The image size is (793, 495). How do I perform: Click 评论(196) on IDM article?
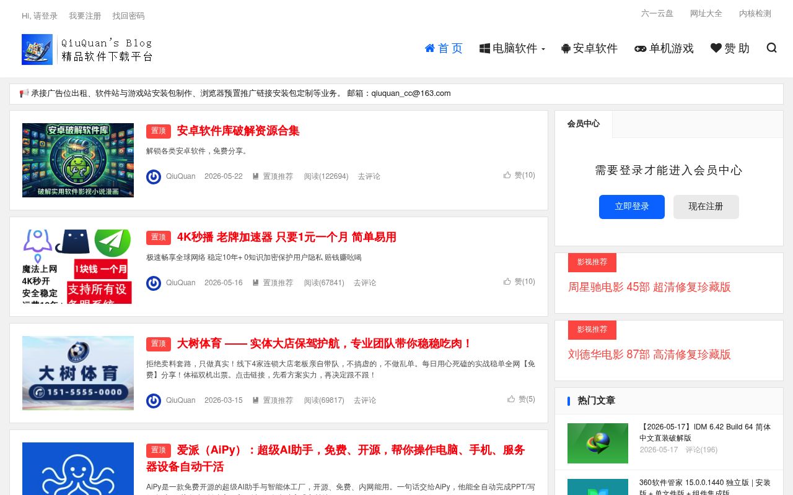coord(701,450)
